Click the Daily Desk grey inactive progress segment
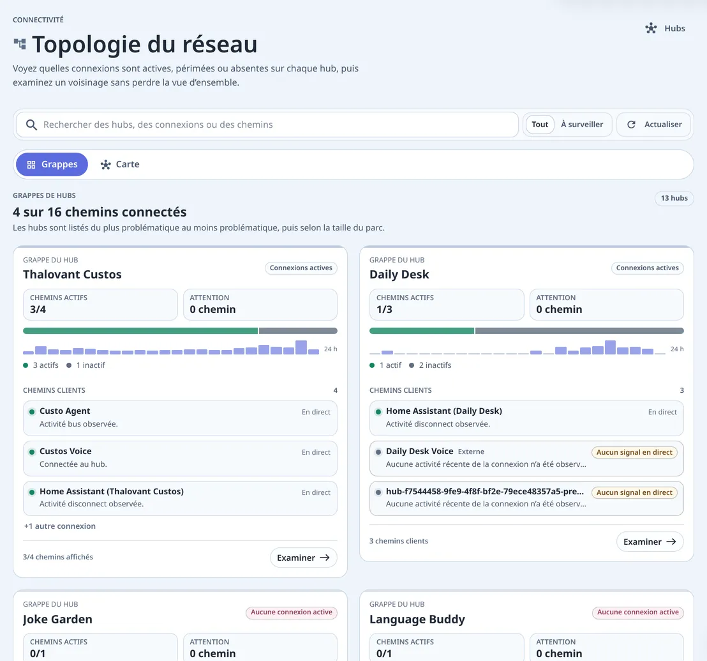Image resolution: width=707 pixels, height=661 pixels. click(x=579, y=331)
